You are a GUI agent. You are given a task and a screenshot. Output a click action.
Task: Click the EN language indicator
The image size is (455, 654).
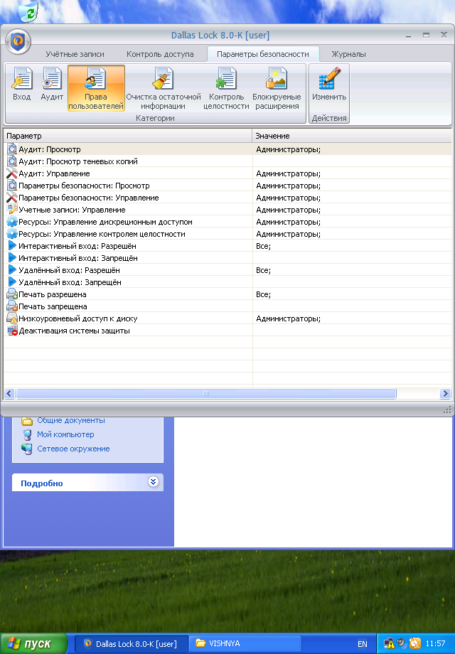[x=363, y=644]
